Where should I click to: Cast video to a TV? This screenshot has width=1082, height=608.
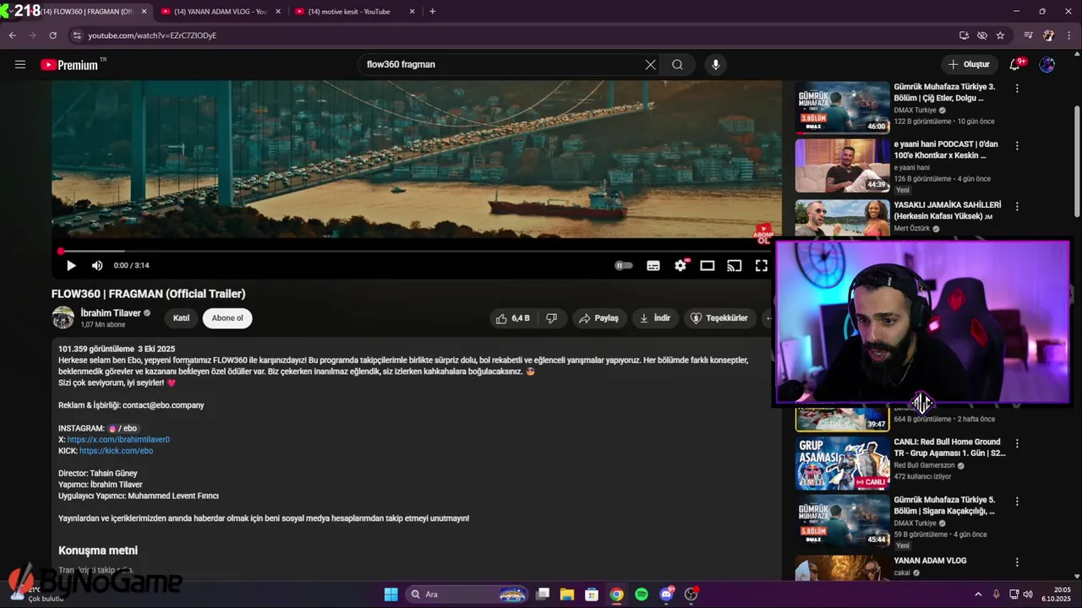735,265
